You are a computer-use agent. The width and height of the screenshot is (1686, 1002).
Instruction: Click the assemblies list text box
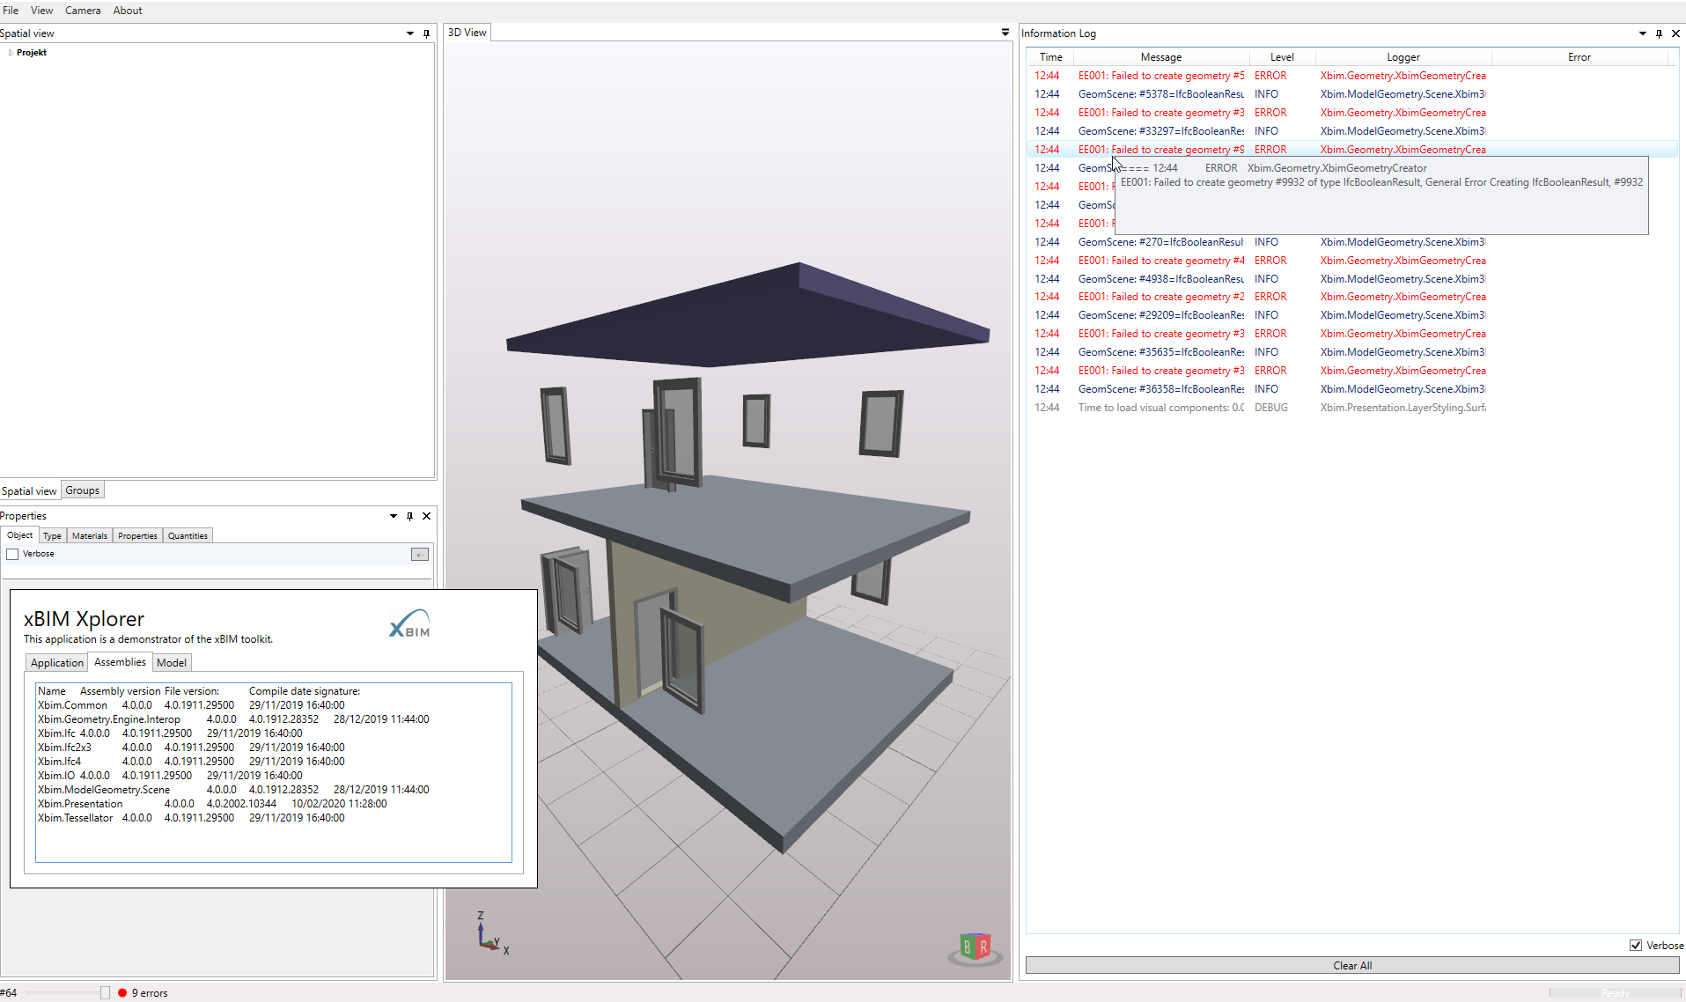click(x=274, y=772)
